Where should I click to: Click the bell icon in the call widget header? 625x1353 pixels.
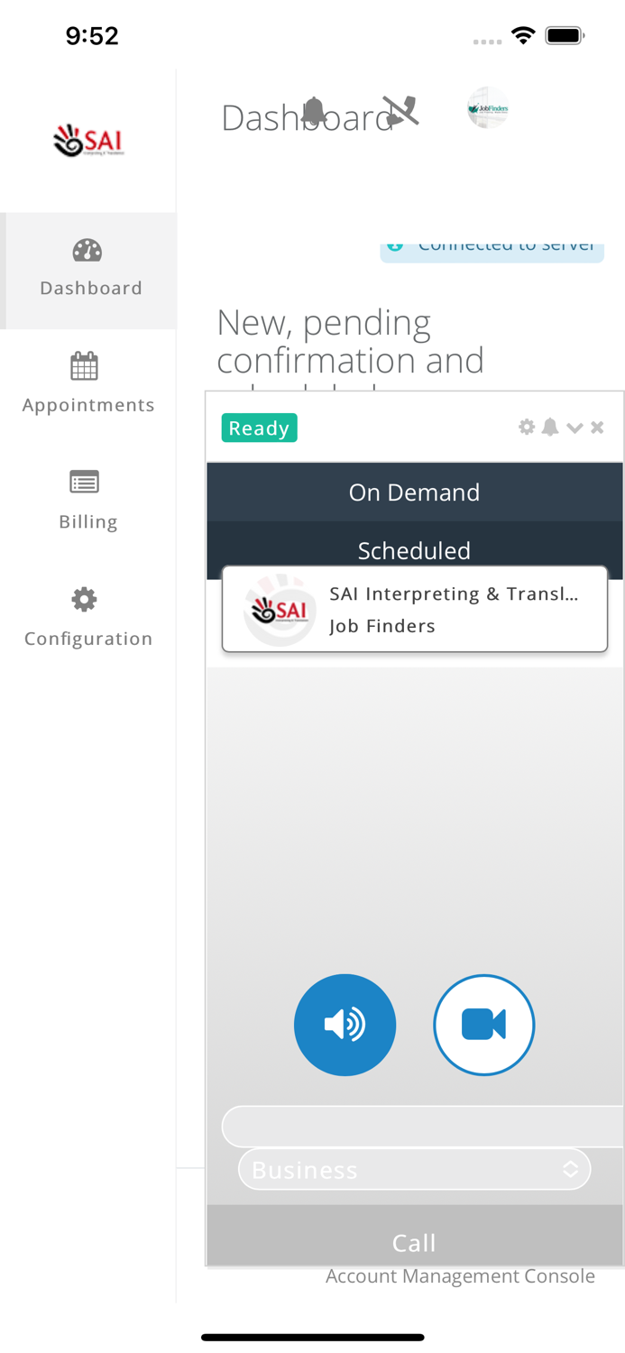[552, 428]
